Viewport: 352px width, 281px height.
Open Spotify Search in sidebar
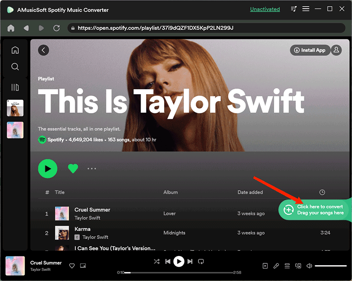(x=15, y=67)
